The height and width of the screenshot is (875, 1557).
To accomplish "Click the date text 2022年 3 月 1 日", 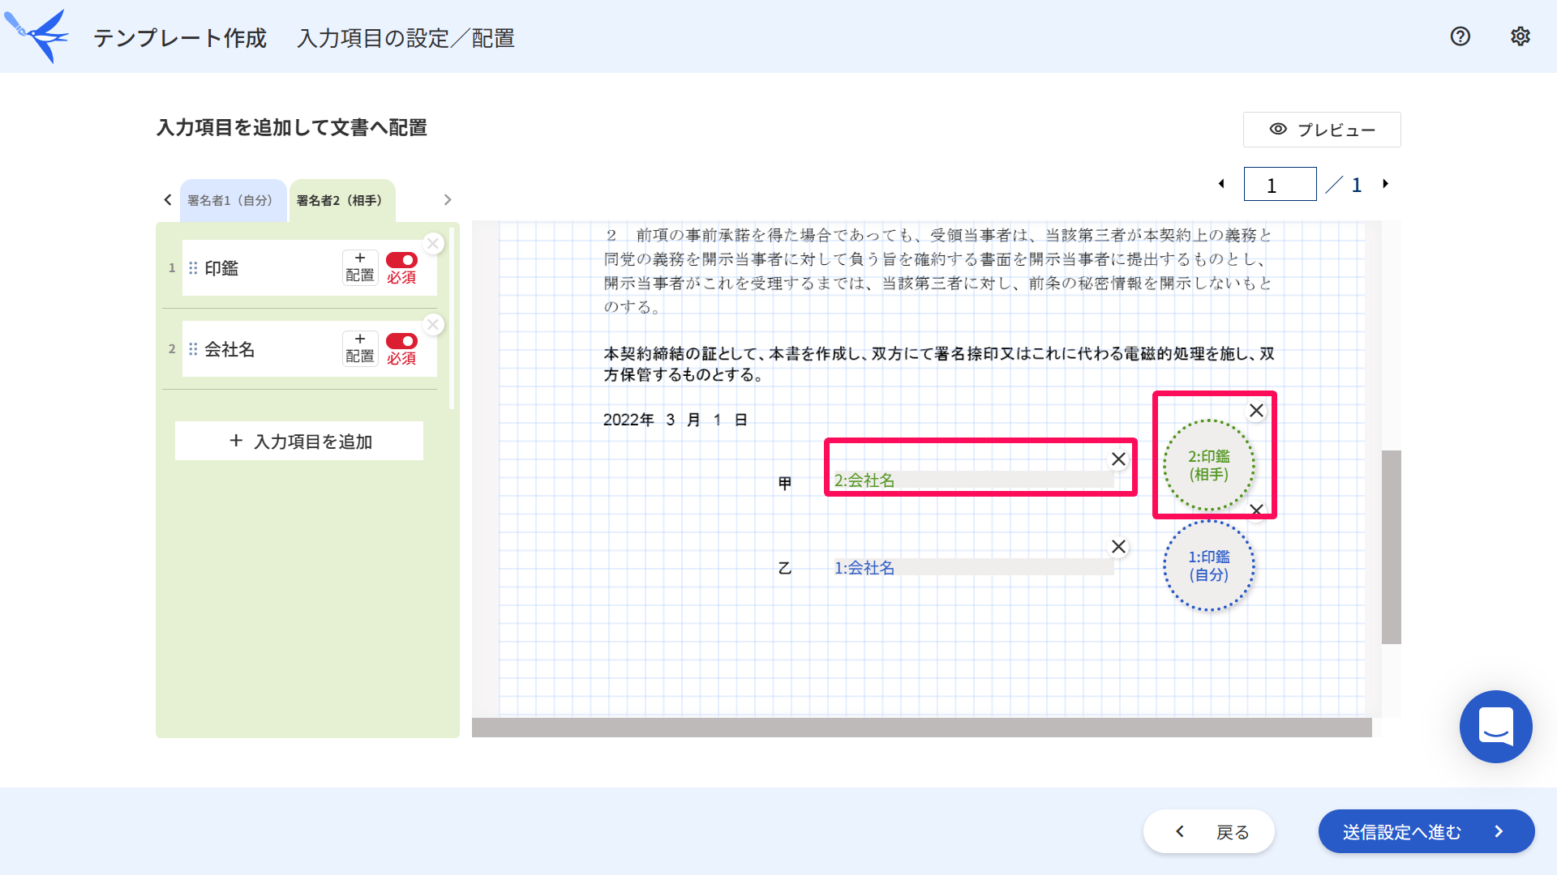I will (x=675, y=420).
